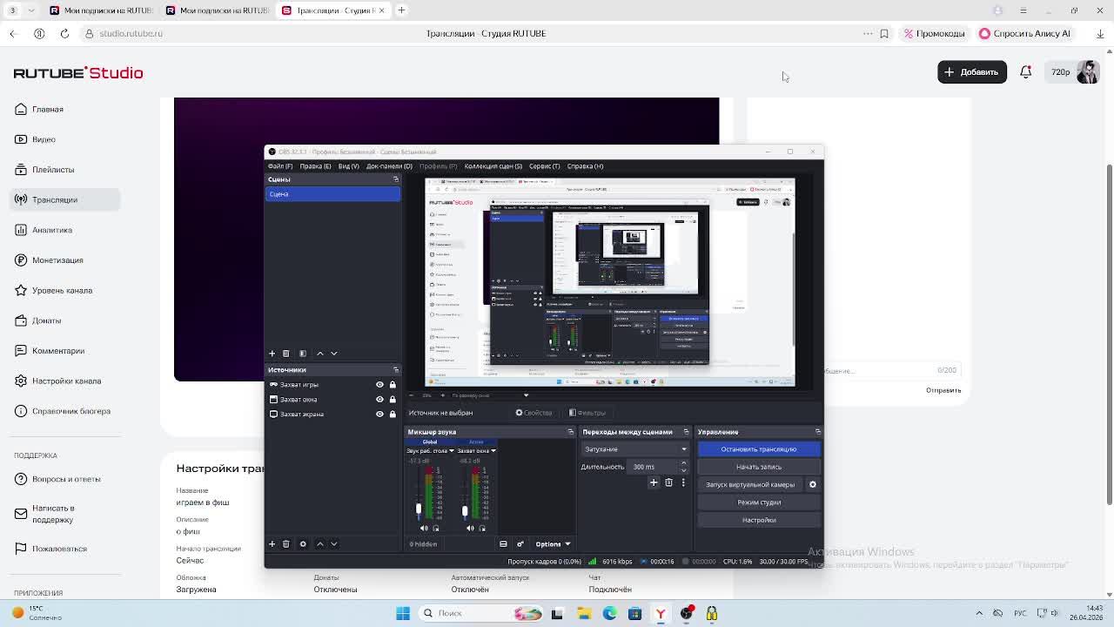
Task: Pop out the scene transitions dock
Action: (x=686, y=432)
